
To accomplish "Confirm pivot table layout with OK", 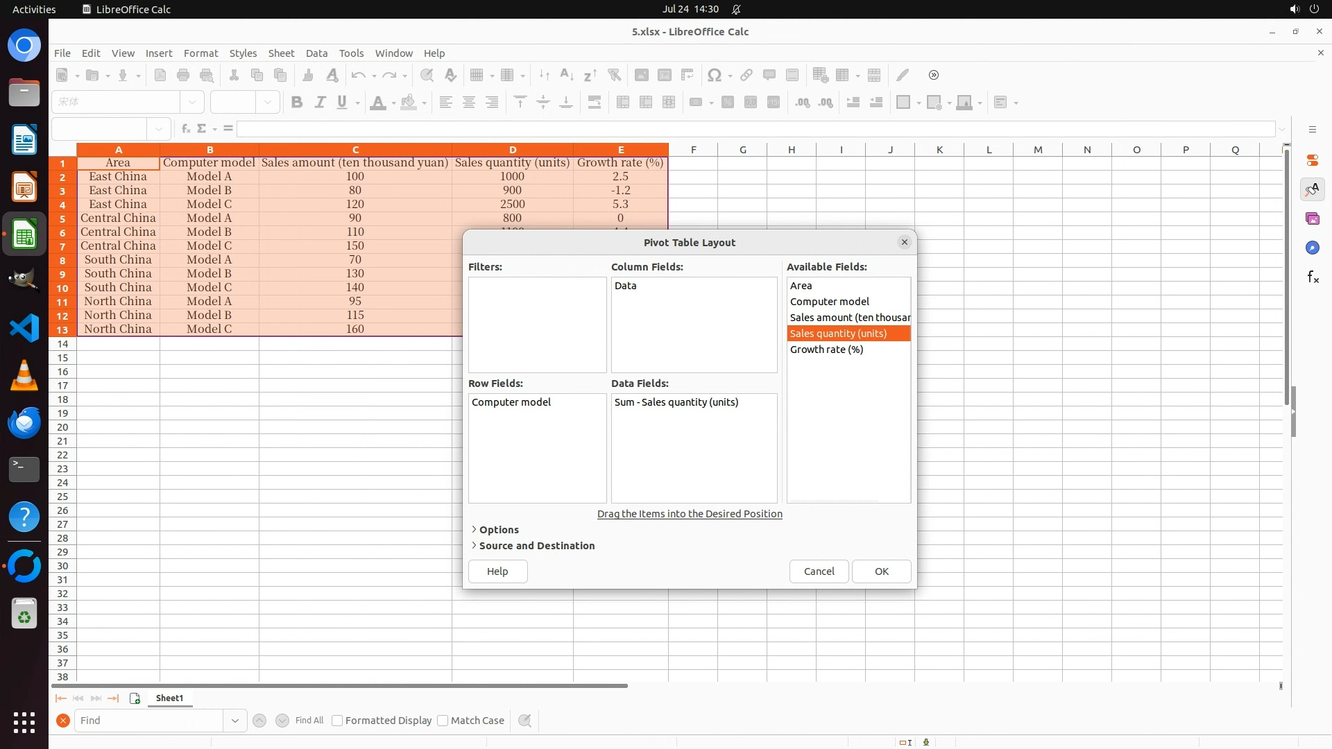I will coord(881,571).
